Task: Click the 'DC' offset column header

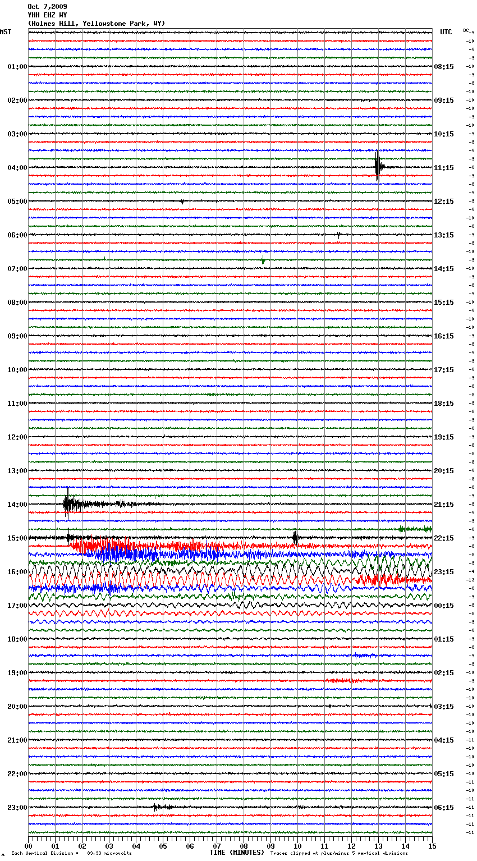Action: click(x=466, y=30)
